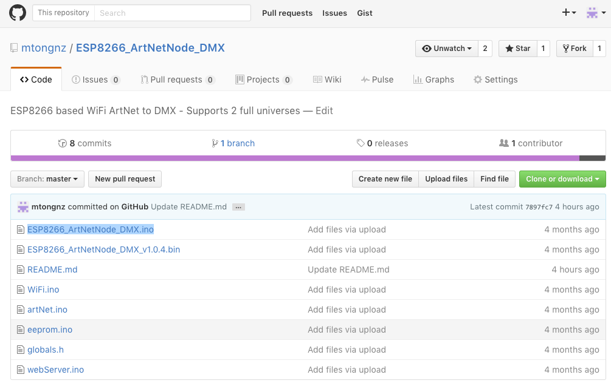The width and height of the screenshot is (611, 383).
Task: Click the This repository search scope label
Action: coord(63,13)
